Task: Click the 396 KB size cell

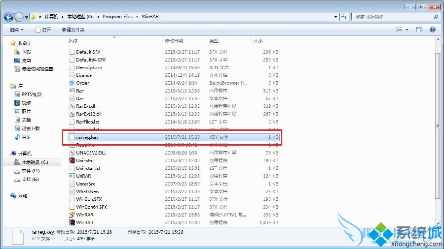Action: pyautogui.click(x=270, y=215)
